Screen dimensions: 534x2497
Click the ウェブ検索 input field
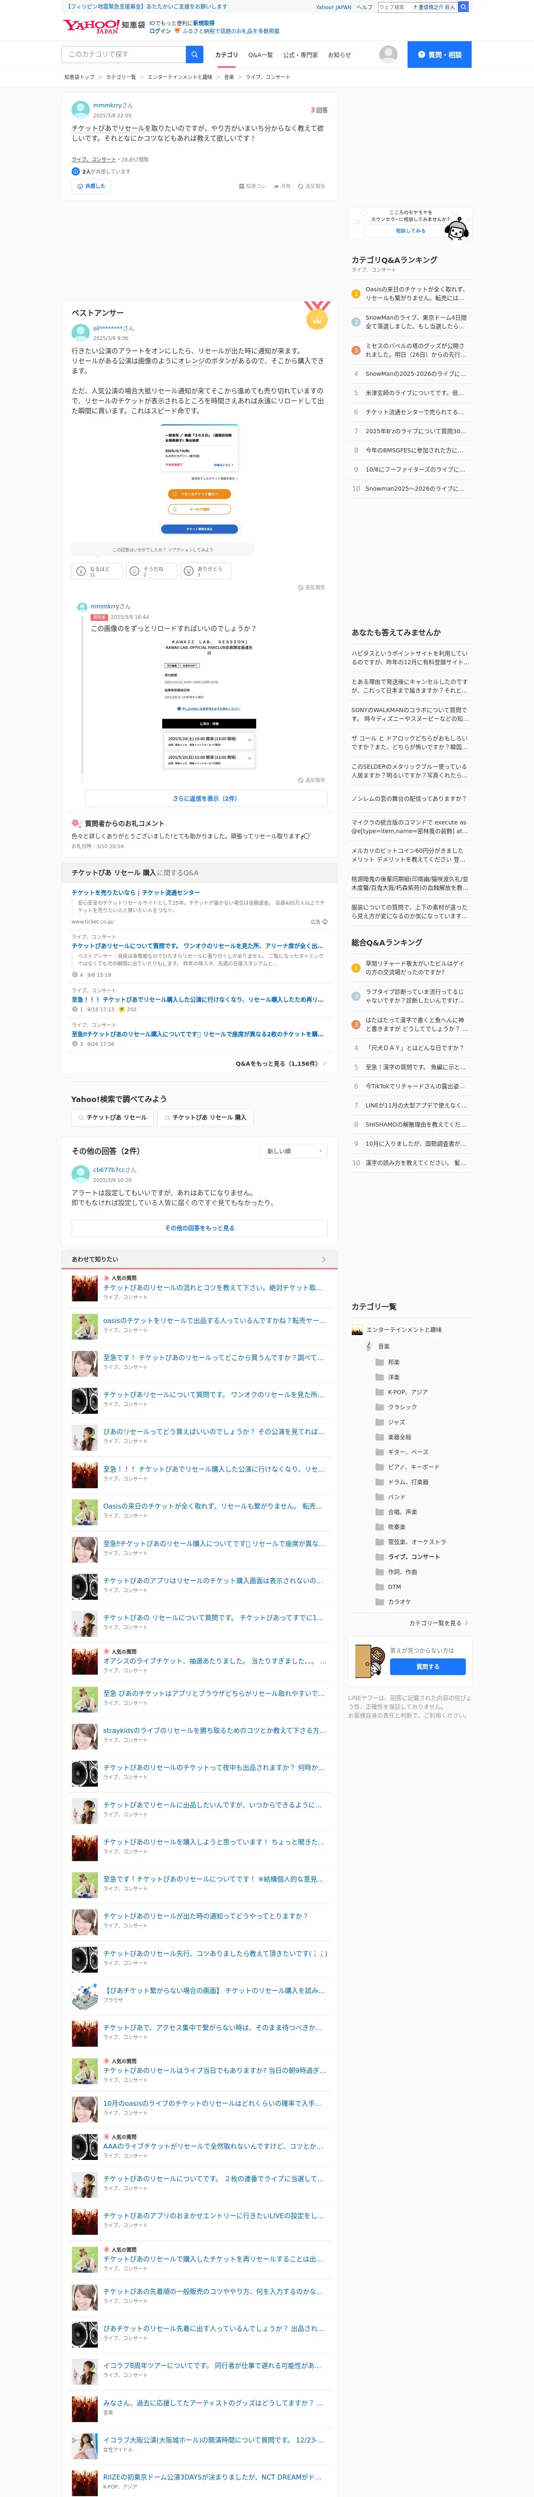coord(393,7)
